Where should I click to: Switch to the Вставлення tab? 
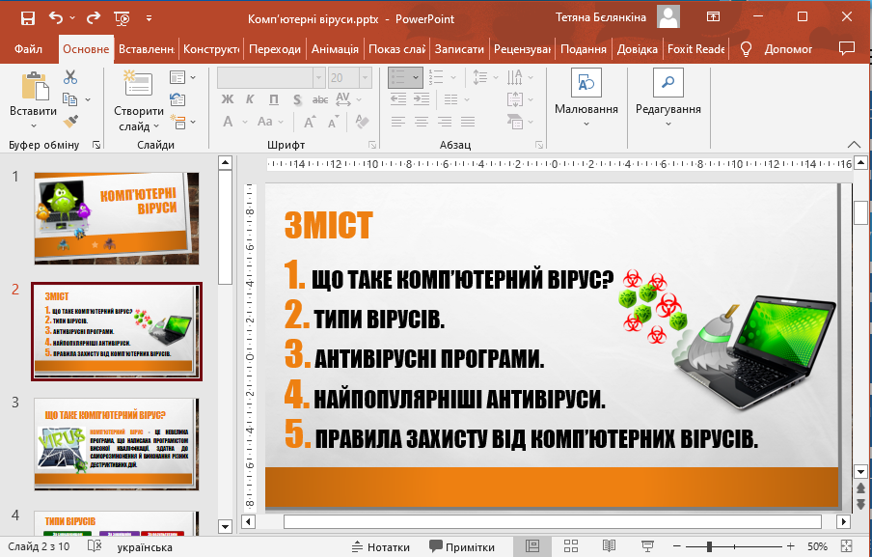(147, 49)
